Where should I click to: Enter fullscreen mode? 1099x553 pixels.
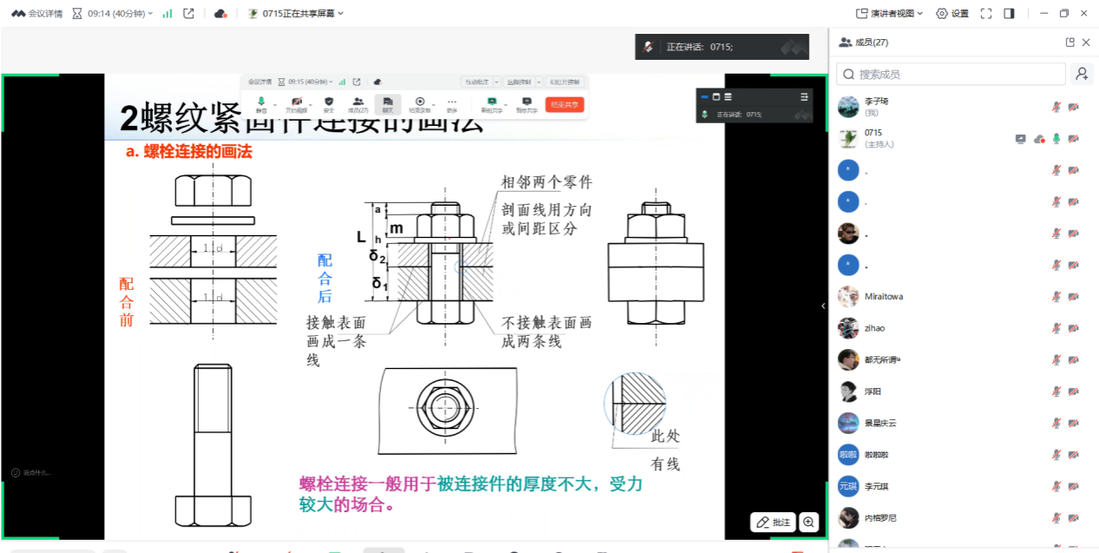[x=986, y=13]
